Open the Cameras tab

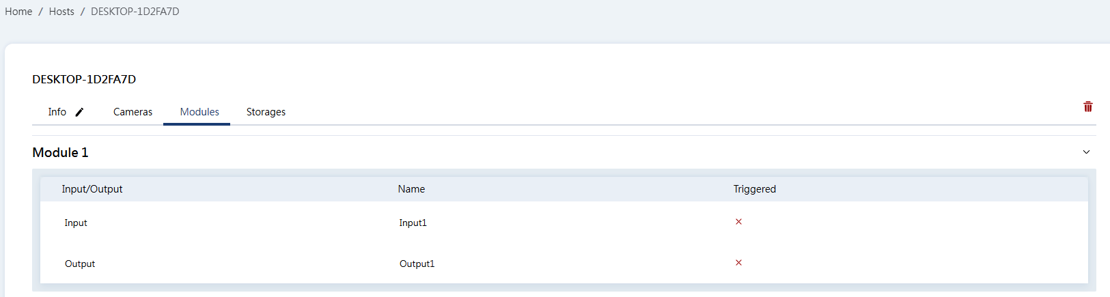click(133, 112)
